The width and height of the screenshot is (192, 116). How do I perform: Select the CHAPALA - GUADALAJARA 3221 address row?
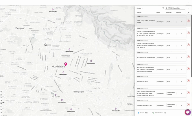(161, 34)
